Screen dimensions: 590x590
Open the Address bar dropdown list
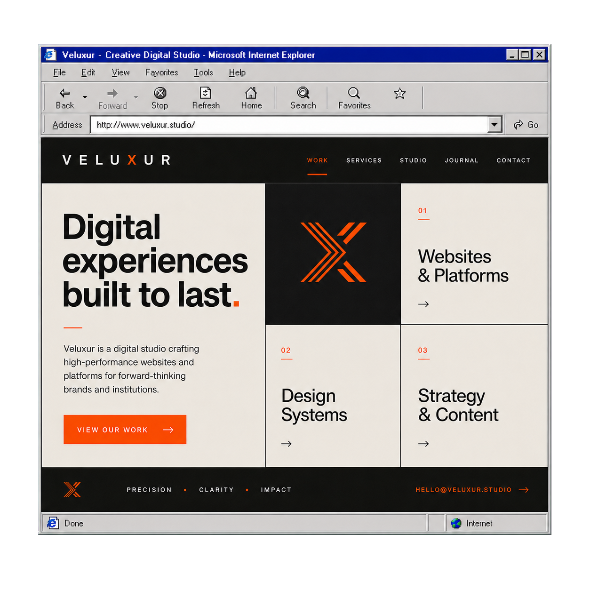pyautogui.click(x=494, y=125)
